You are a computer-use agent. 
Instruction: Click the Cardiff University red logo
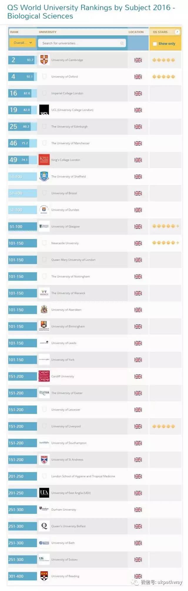(44, 376)
